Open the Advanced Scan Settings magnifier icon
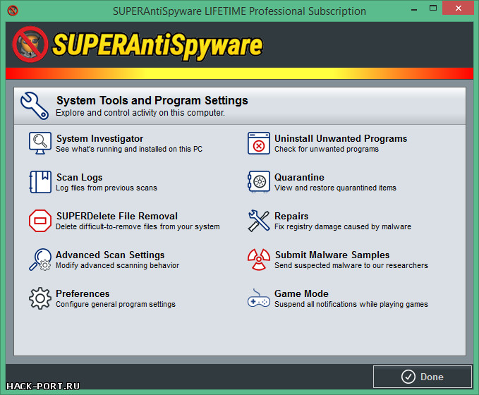Screen dimensions: 479x395 tap(40, 260)
